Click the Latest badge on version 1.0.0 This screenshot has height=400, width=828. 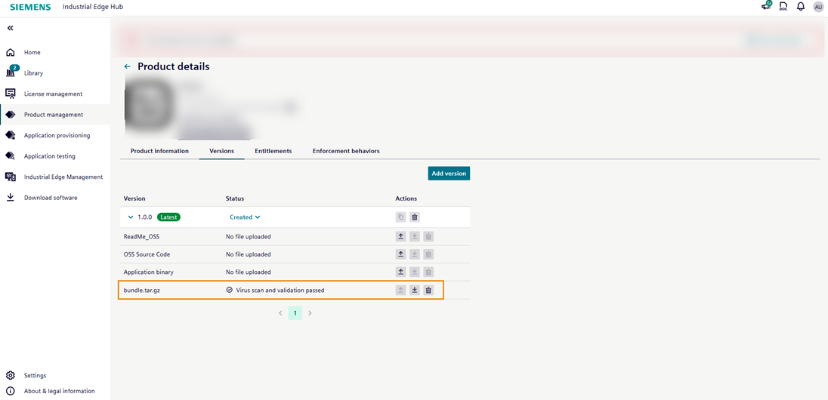tap(168, 217)
